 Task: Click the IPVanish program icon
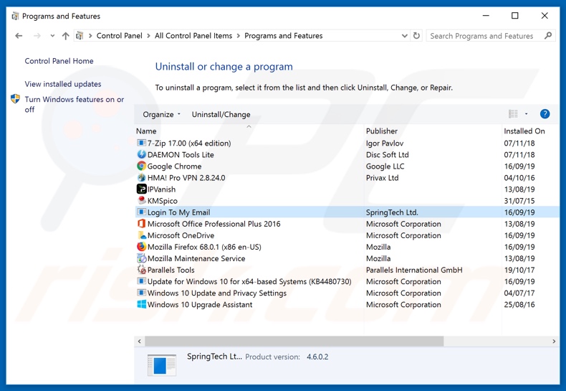pyautogui.click(x=142, y=189)
